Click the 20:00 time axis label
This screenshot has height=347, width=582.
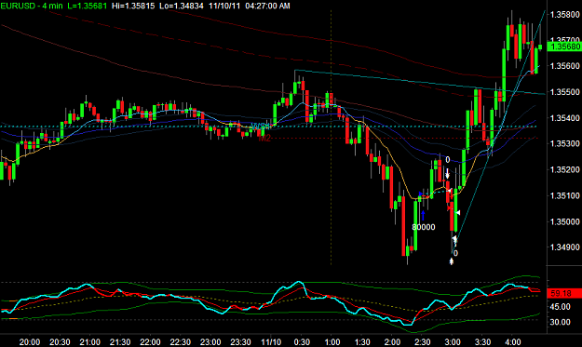tap(30, 341)
